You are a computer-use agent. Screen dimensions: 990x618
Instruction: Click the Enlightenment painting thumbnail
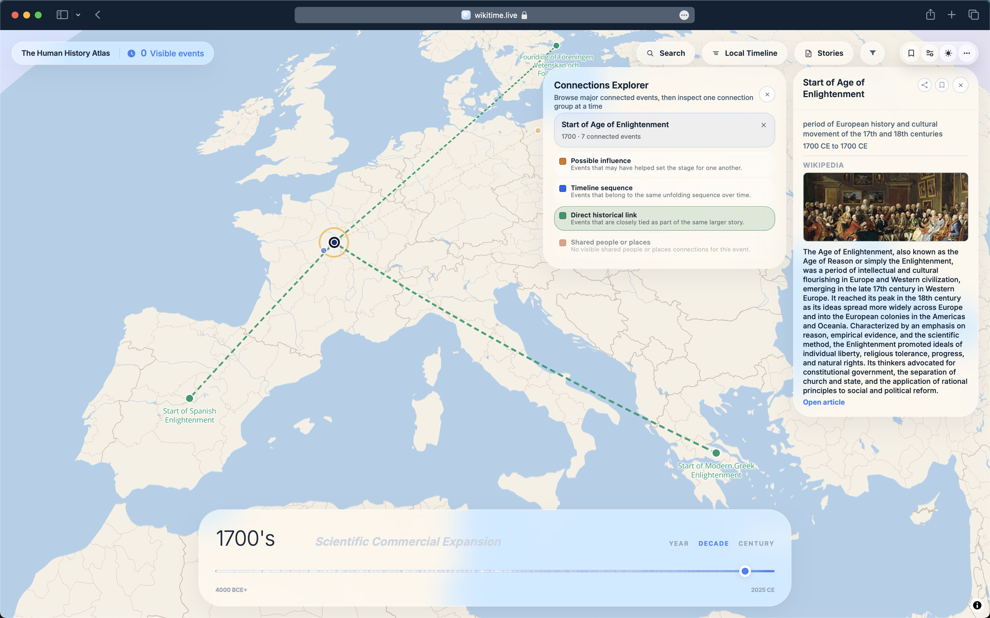point(885,207)
